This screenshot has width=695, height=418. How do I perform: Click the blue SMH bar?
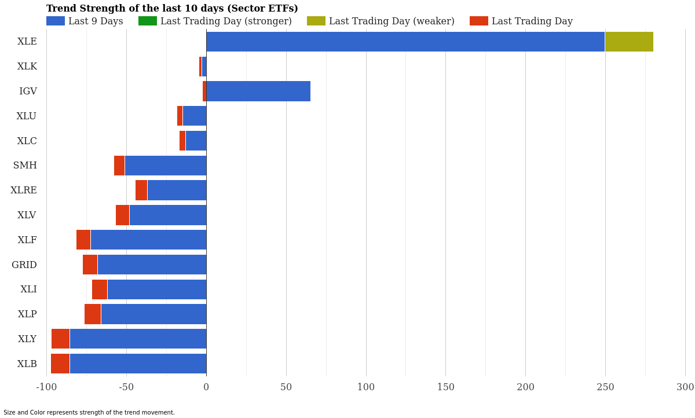tap(166, 166)
